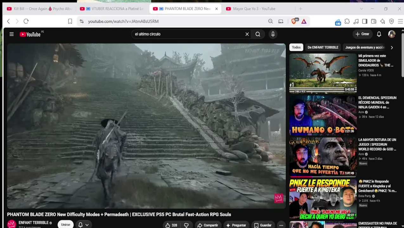Click the Crear button

(x=362, y=34)
